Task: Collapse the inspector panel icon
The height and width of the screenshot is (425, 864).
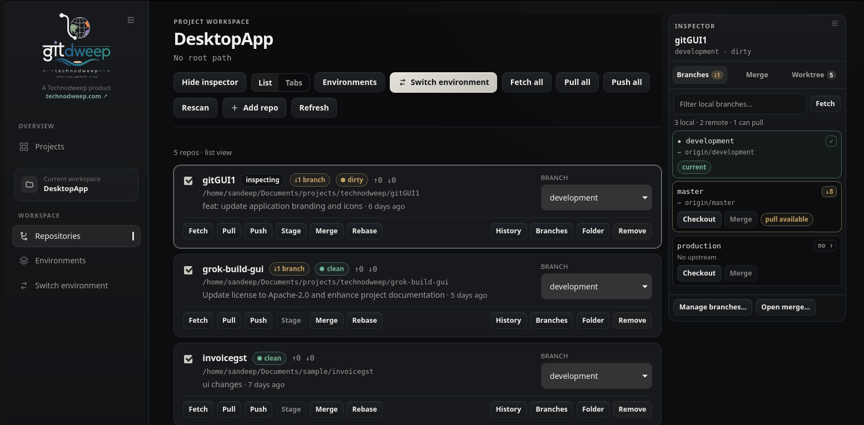Action: (x=835, y=23)
